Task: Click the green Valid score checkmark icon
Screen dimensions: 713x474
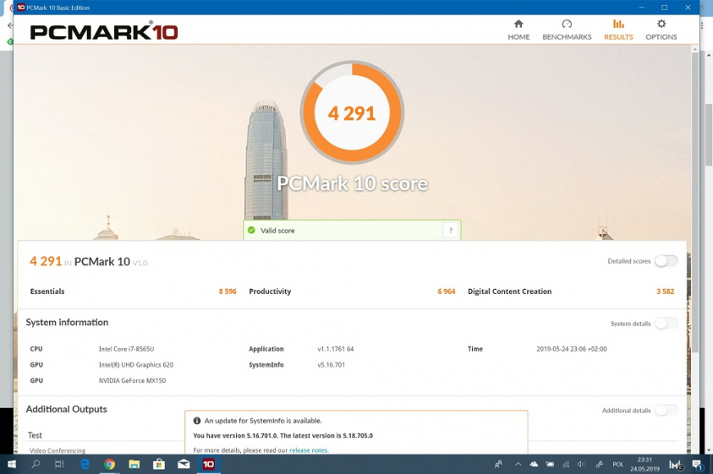Action: click(x=251, y=231)
